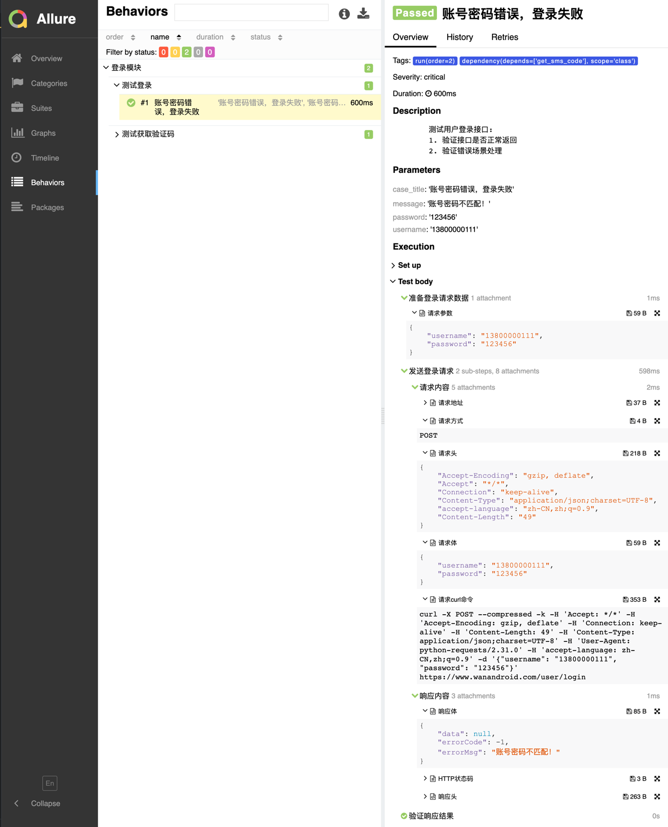Toggle passed status filter (green 2)
The width and height of the screenshot is (668, 827).
pyautogui.click(x=187, y=52)
